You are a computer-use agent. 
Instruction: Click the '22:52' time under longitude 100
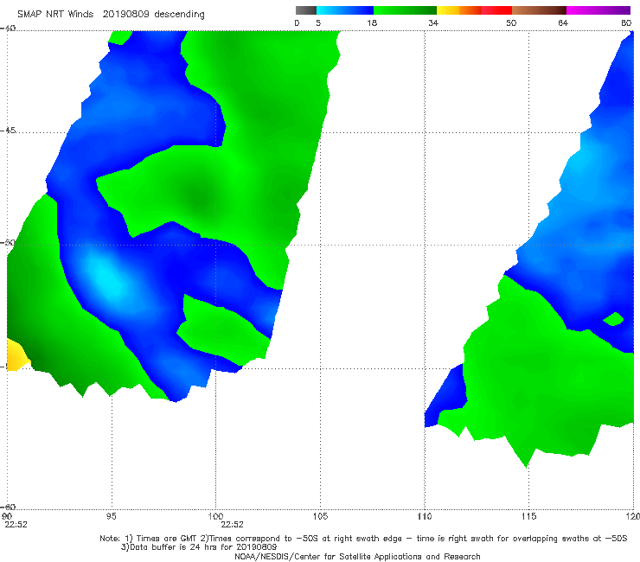coord(233,525)
